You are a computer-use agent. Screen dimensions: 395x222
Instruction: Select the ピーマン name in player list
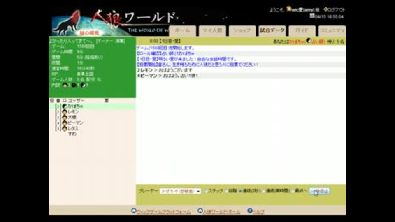point(75,123)
